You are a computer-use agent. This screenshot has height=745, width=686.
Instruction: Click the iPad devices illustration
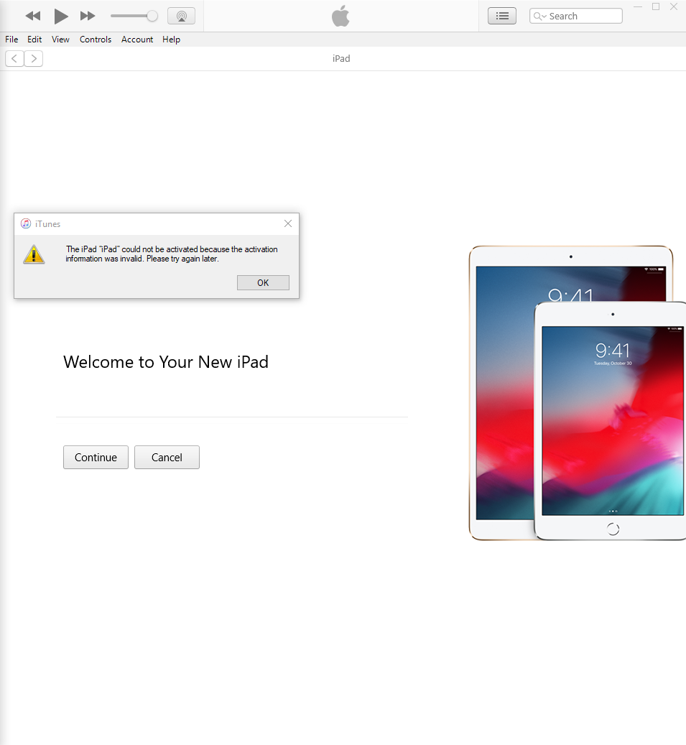click(x=577, y=393)
